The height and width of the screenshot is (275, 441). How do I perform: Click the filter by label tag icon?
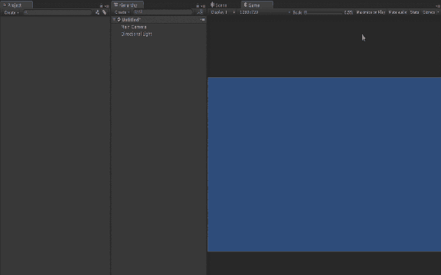coord(104,12)
